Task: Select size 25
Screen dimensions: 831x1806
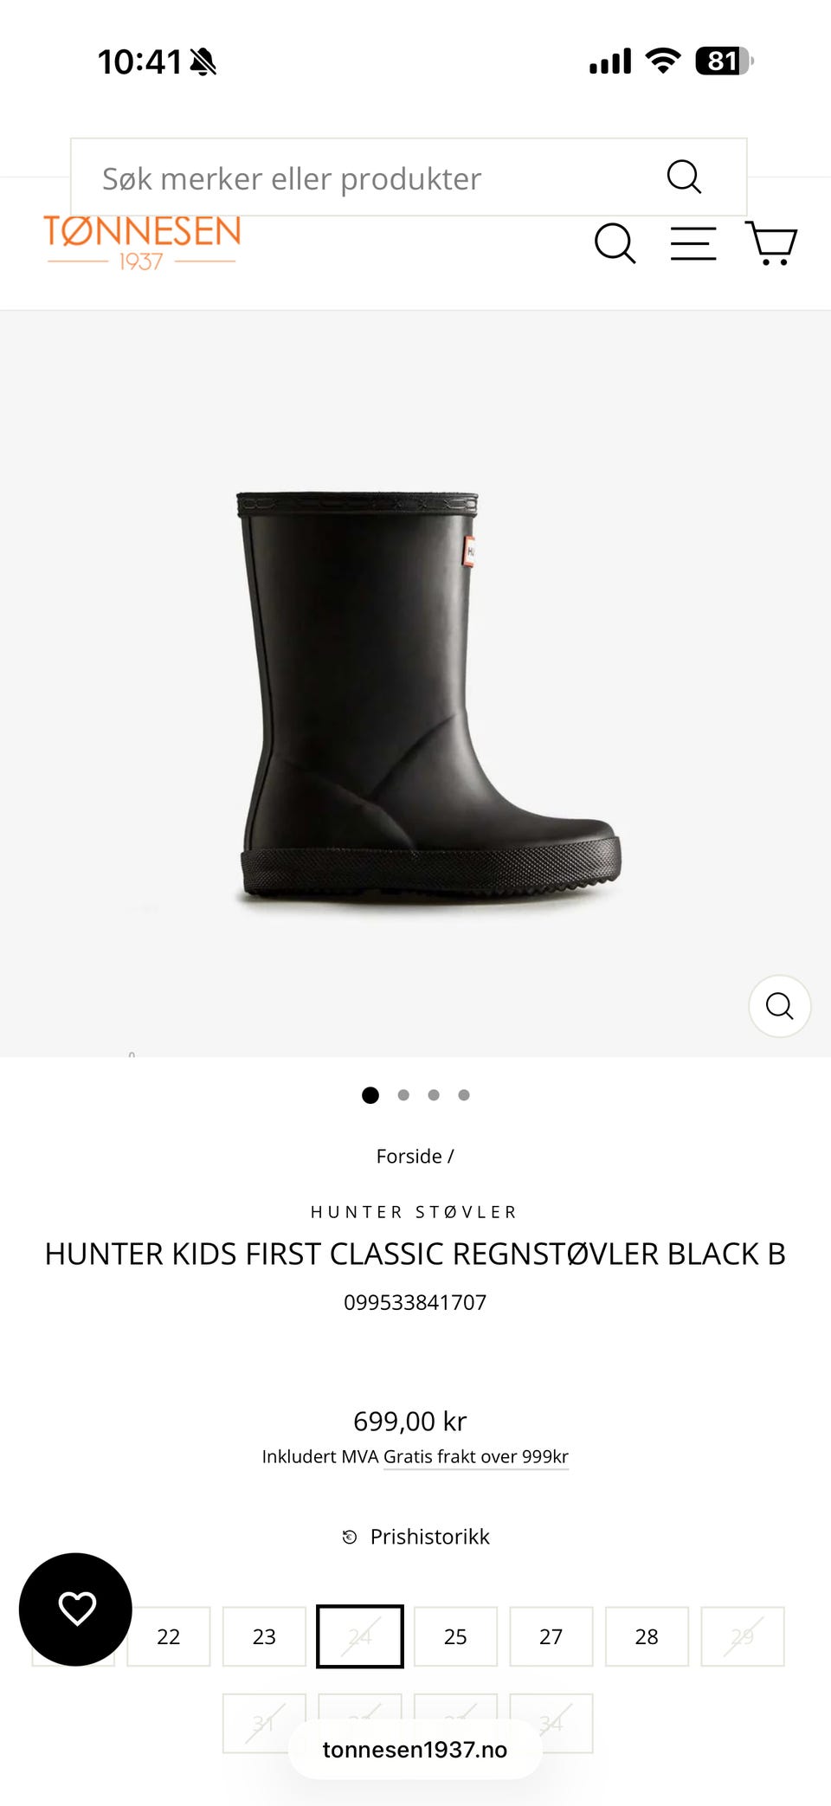Action: [455, 1636]
